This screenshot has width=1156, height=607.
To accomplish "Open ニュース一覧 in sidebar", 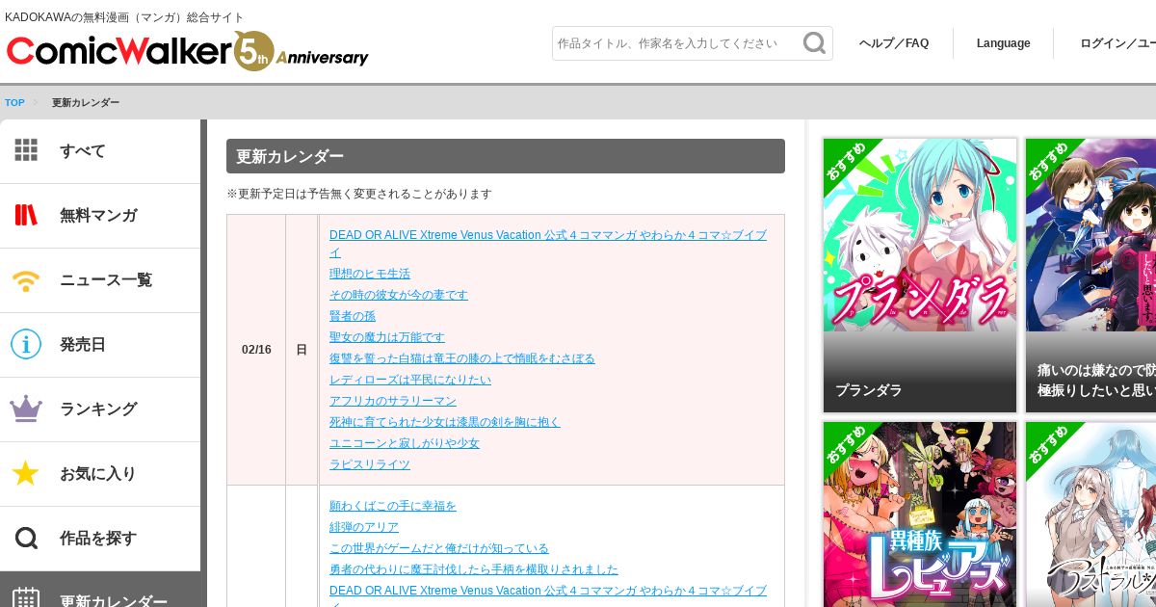I will pos(100,280).
